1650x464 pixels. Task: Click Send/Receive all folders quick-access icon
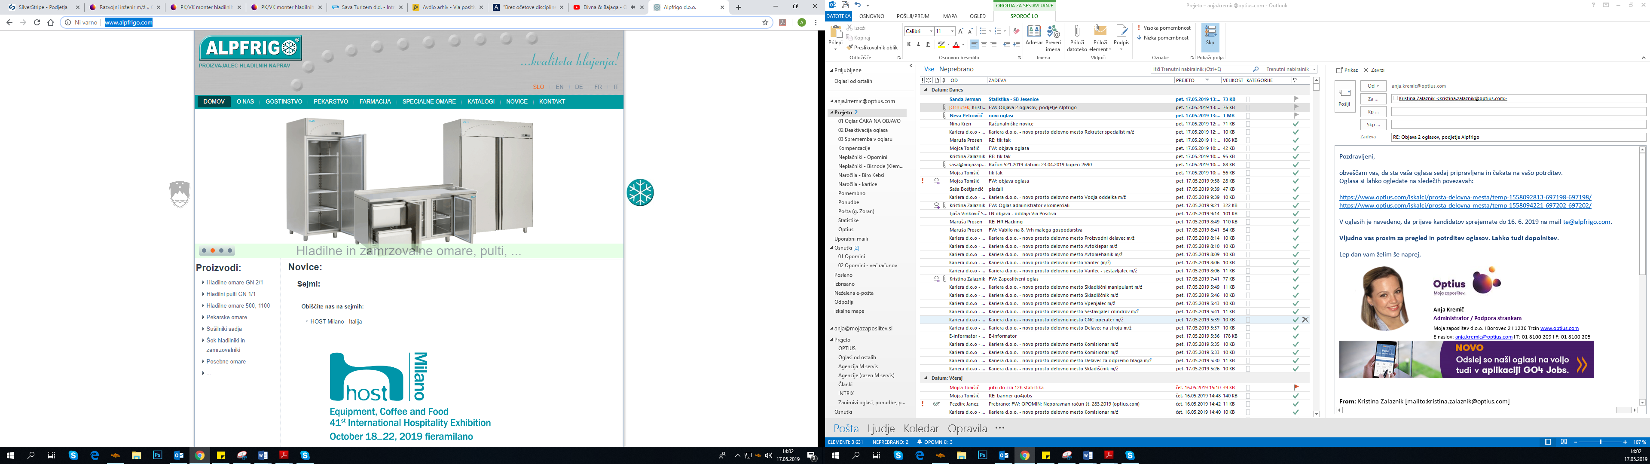pos(846,5)
